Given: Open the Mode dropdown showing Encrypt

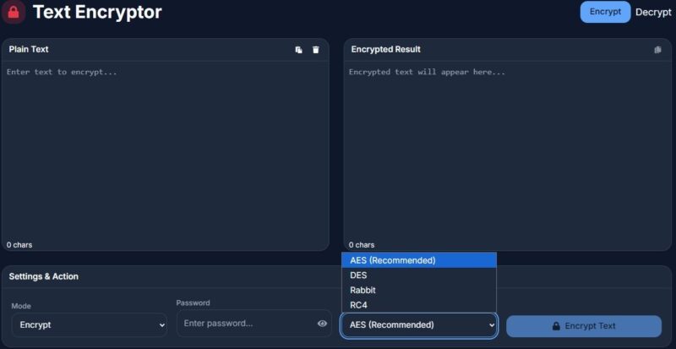Looking at the screenshot, I should [90, 324].
